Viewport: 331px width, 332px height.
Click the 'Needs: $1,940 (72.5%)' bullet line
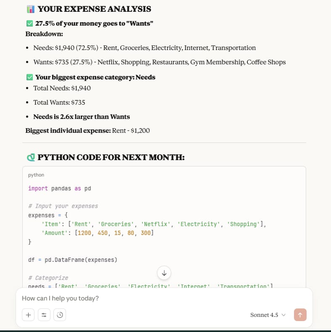(145, 48)
